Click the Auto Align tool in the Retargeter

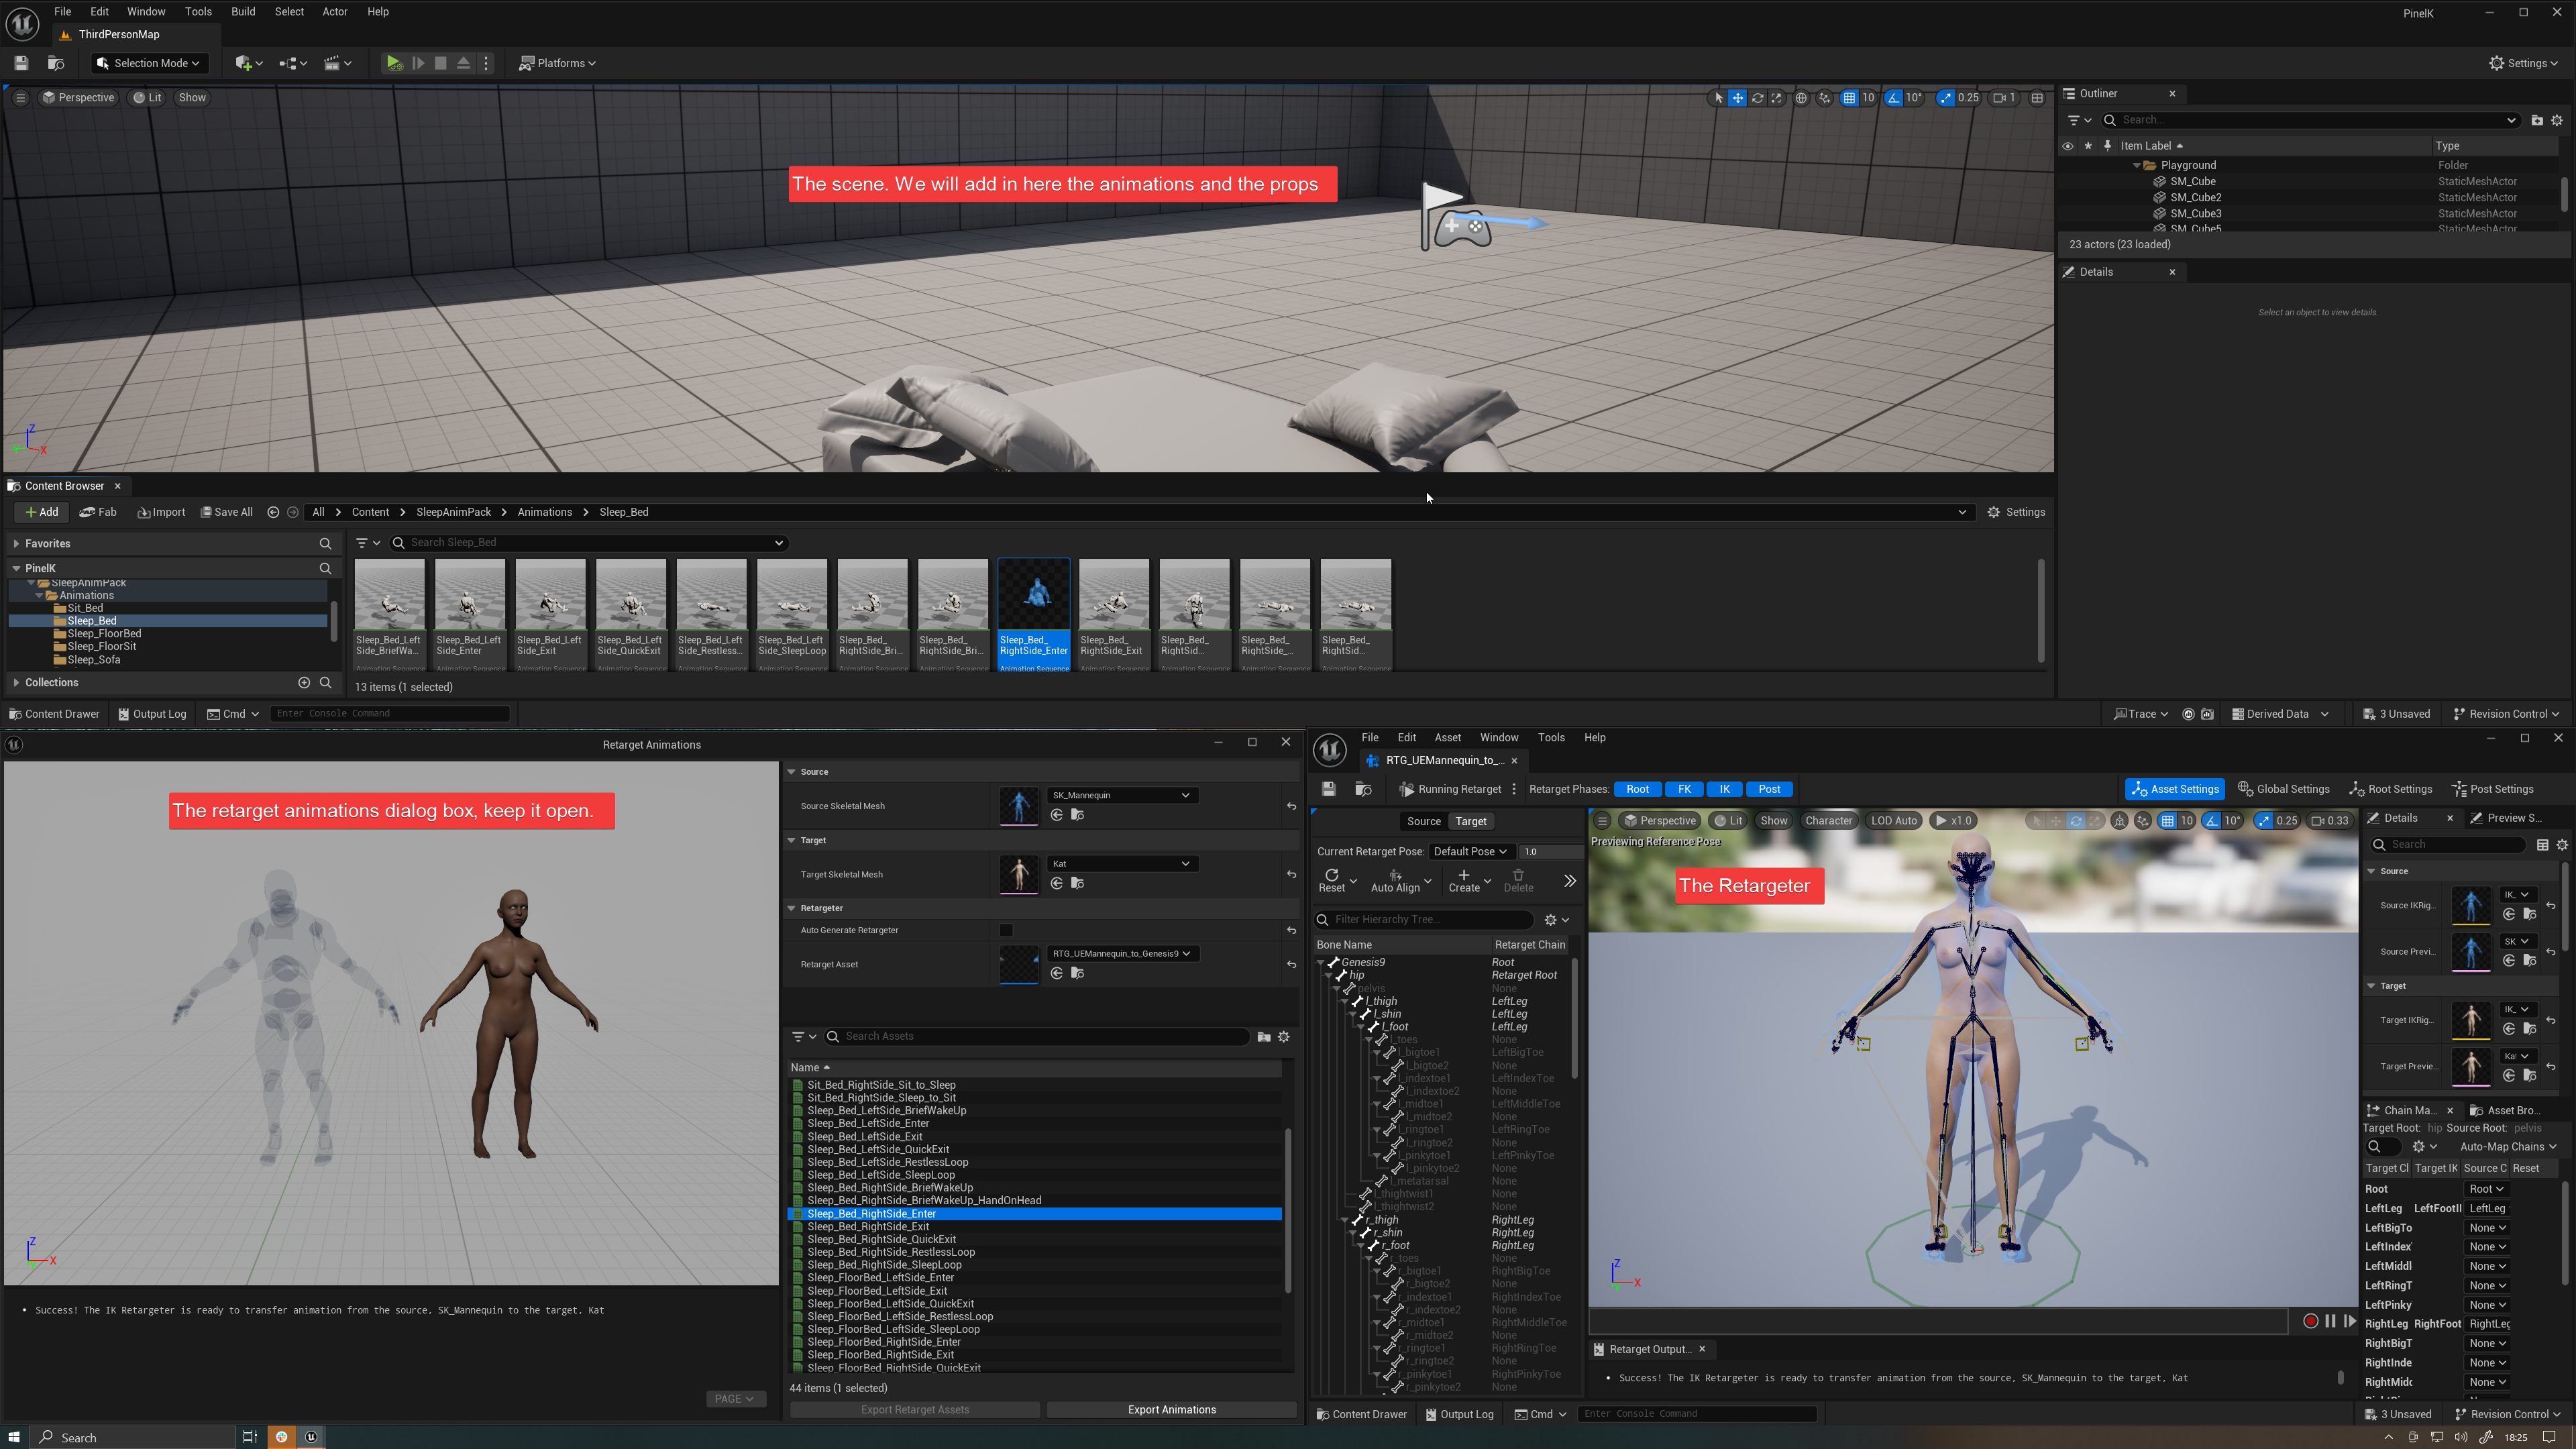1395,880
